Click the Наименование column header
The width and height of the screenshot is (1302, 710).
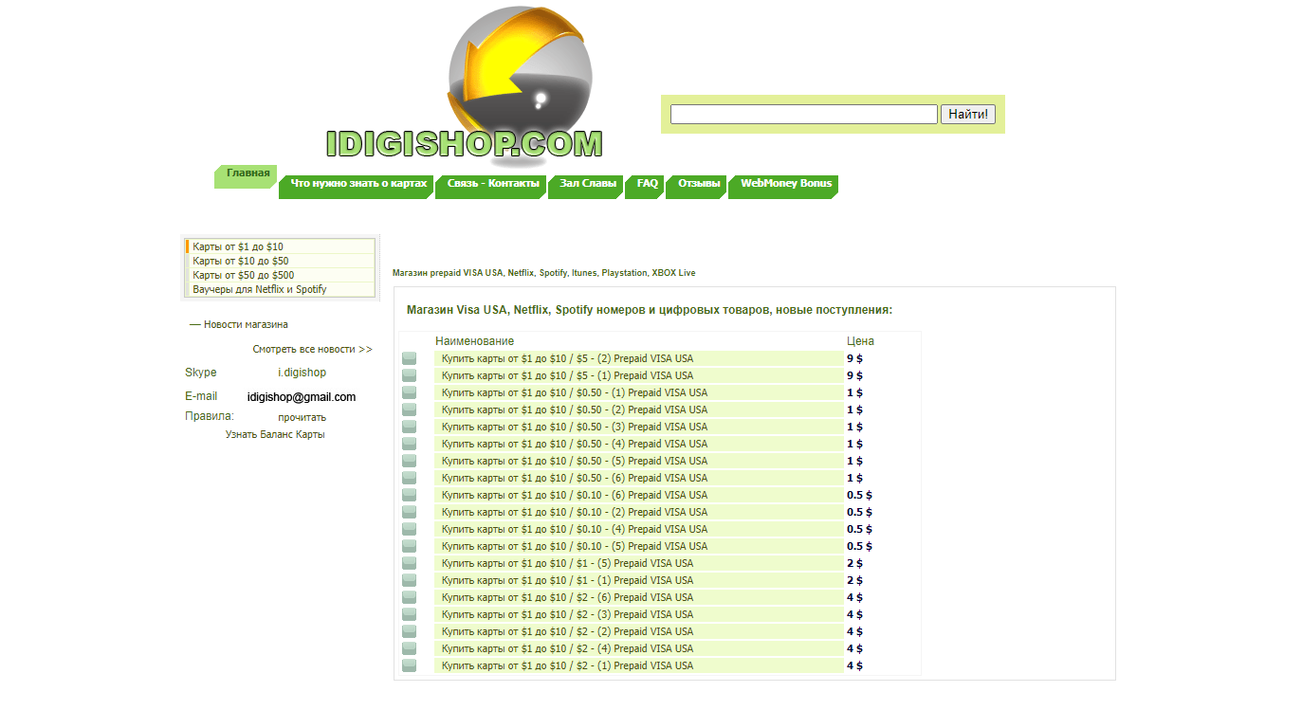click(475, 341)
